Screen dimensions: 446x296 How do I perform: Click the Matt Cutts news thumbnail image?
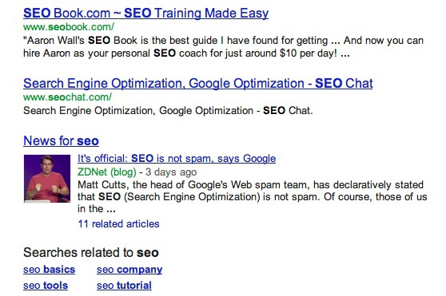(47, 179)
